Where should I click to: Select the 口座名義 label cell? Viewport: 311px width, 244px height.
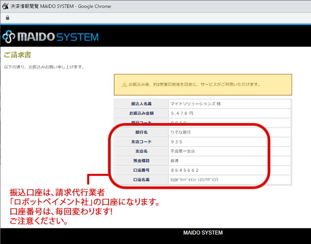141,180
